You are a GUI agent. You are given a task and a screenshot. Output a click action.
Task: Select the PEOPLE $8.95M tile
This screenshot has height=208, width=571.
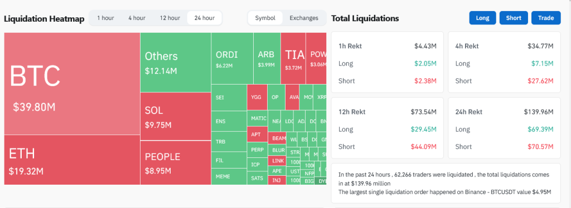[176, 162]
